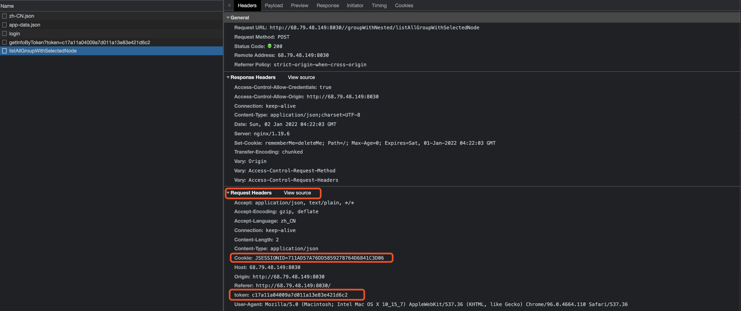Switch to the Initiator tab

click(x=355, y=6)
